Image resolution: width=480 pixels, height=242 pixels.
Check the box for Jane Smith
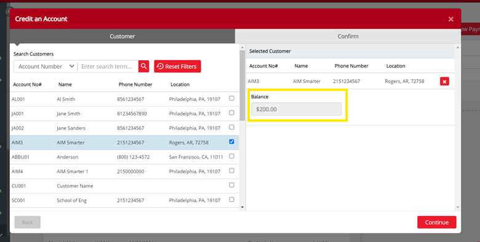232,113
